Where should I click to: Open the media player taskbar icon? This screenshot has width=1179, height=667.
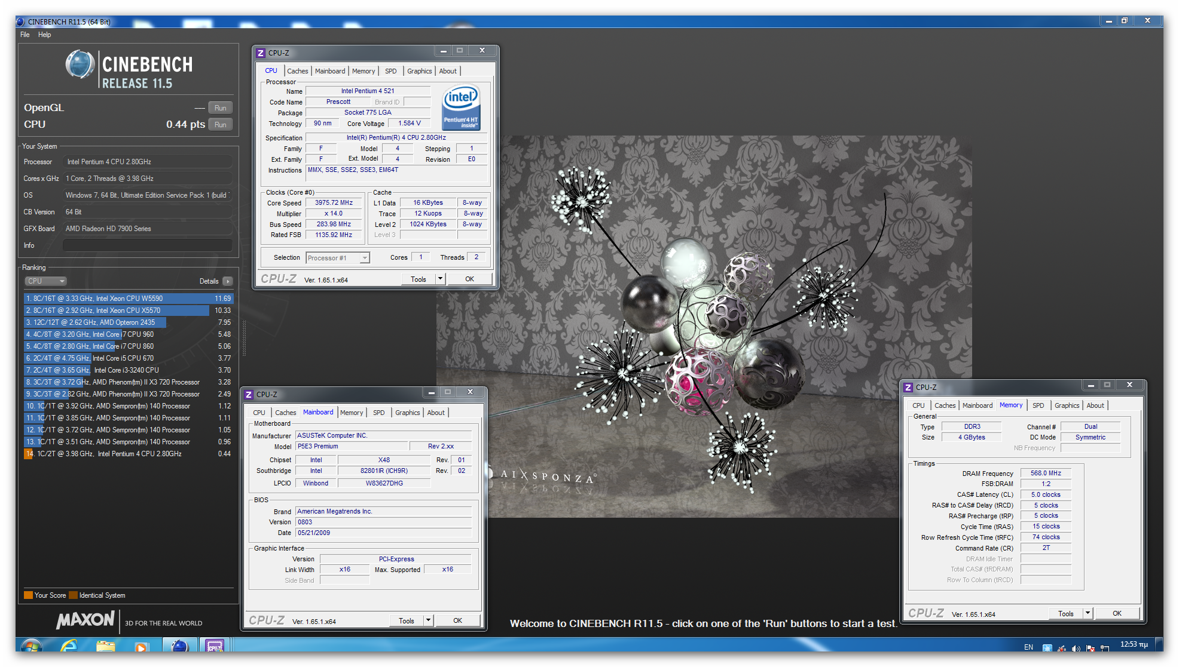[141, 646]
